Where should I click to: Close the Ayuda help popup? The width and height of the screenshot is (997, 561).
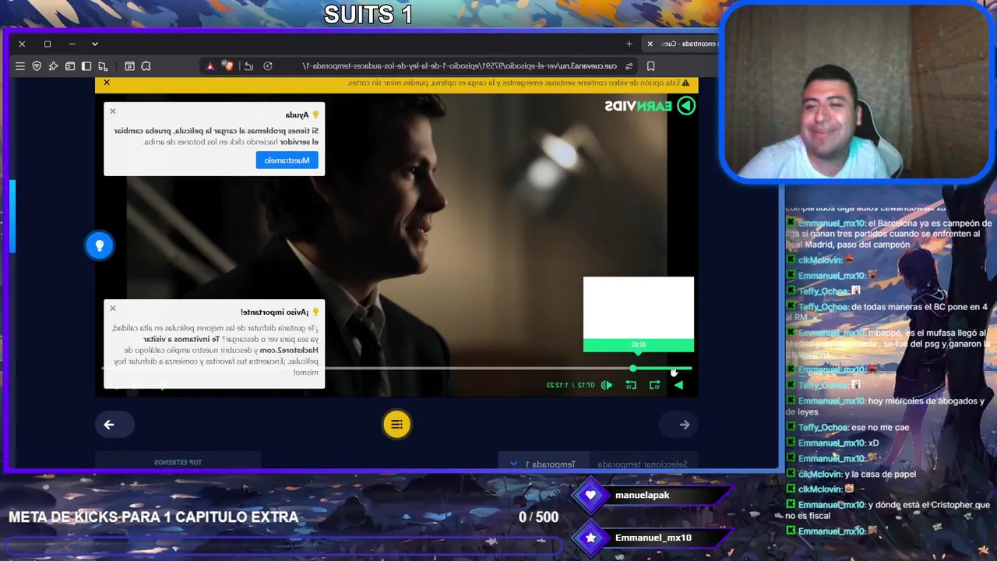(113, 111)
